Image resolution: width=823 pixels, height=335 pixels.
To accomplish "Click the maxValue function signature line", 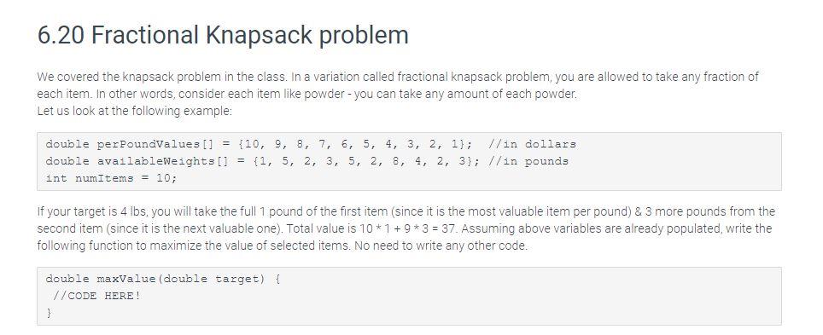I will 163,279.
